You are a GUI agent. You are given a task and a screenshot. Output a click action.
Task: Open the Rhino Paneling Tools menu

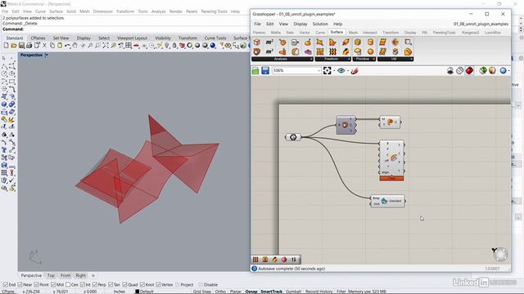point(214,11)
